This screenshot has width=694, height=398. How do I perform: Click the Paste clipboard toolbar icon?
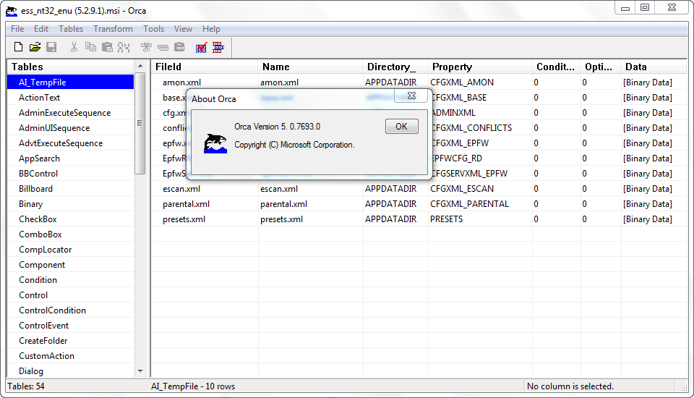click(107, 47)
